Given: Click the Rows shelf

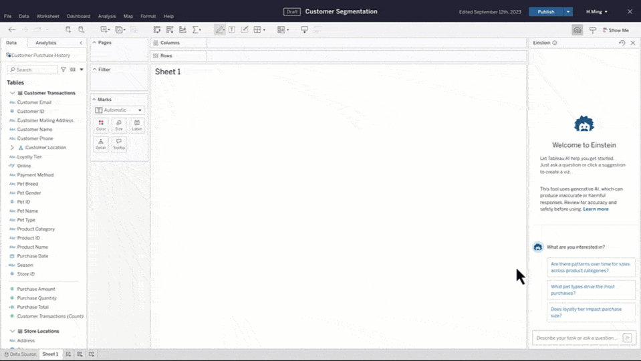Looking at the screenshot, I should point(338,55).
